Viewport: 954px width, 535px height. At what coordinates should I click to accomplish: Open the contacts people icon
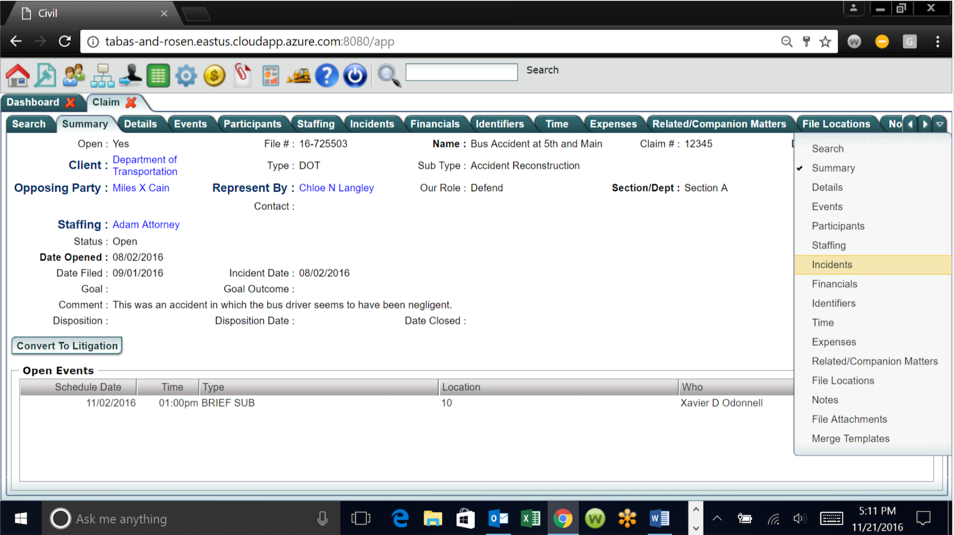click(73, 75)
